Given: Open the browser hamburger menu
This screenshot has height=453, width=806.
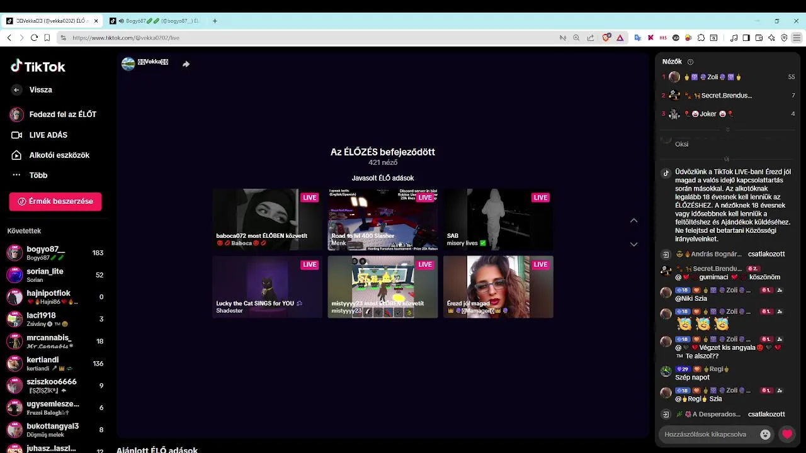Looking at the screenshot, I should click(x=797, y=38).
